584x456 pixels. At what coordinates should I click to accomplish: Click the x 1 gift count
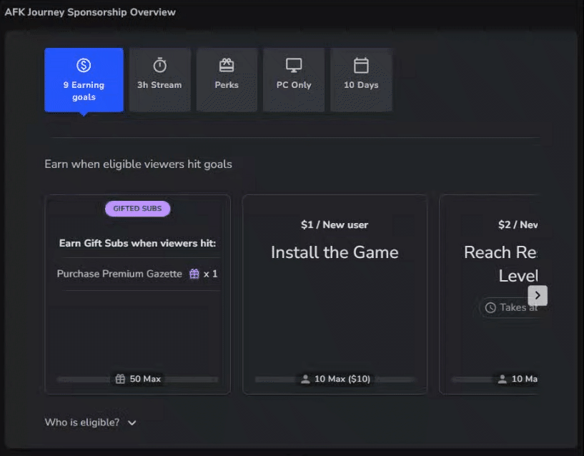pos(210,274)
